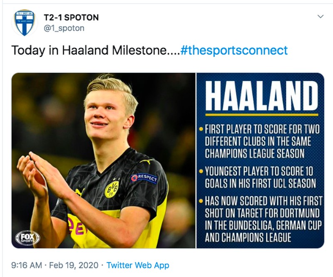Click the FOX Sports logo in the image
Viewport: 333px width, 277px height.
click(x=27, y=238)
